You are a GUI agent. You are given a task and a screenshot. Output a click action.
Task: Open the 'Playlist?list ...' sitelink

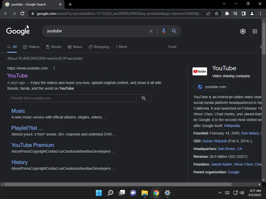click(27, 128)
